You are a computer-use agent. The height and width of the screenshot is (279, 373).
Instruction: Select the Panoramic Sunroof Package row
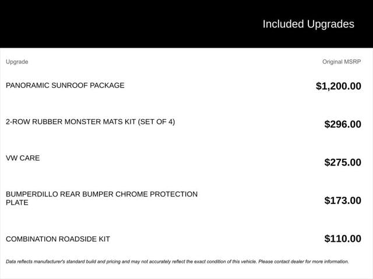(x=65, y=85)
